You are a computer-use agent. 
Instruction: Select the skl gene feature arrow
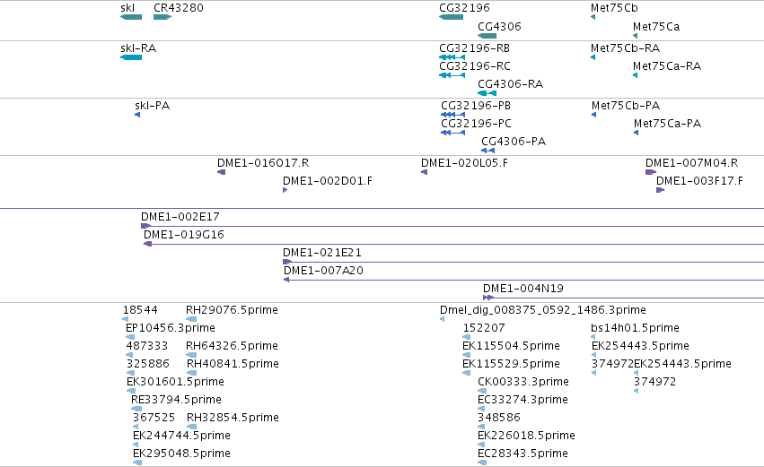[131, 17]
